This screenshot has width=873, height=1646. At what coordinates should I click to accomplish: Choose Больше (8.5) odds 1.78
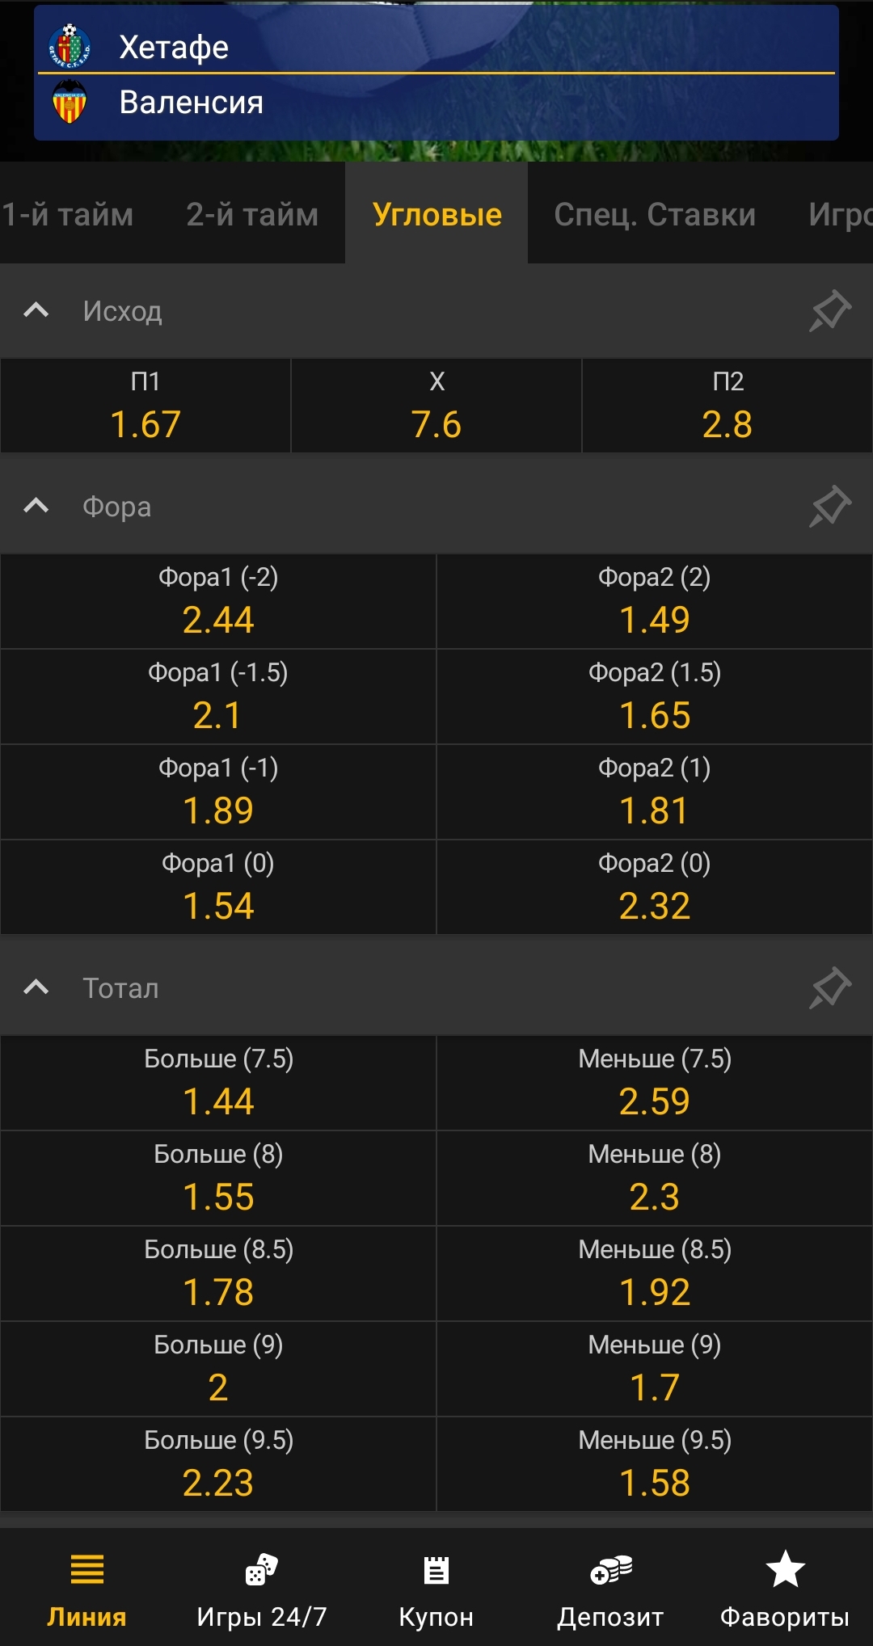218,1273
